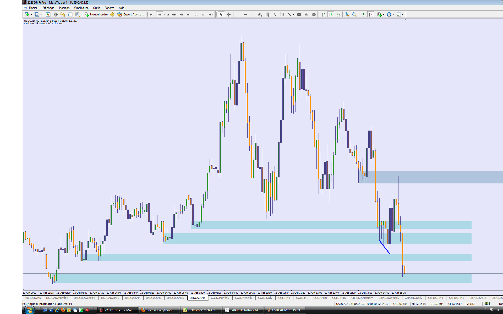This screenshot has width=503, height=314.
Task: Toggle Candlesticks chart mode button
Action: (331, 14)
